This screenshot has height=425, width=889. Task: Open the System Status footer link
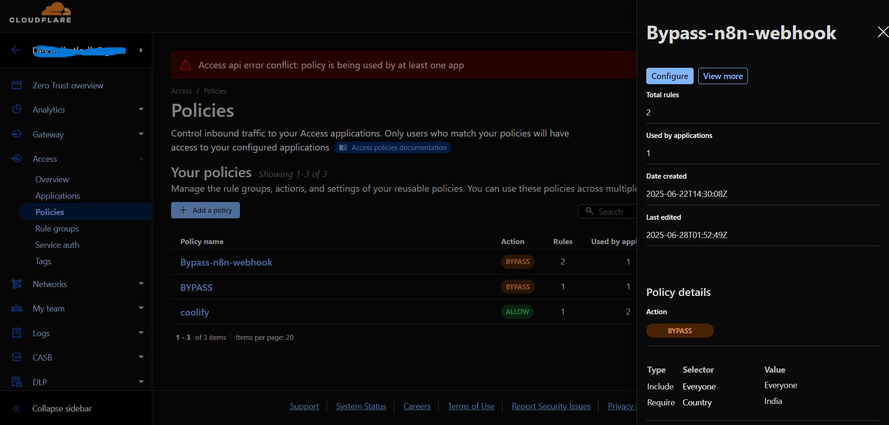[x=361, y=406]
